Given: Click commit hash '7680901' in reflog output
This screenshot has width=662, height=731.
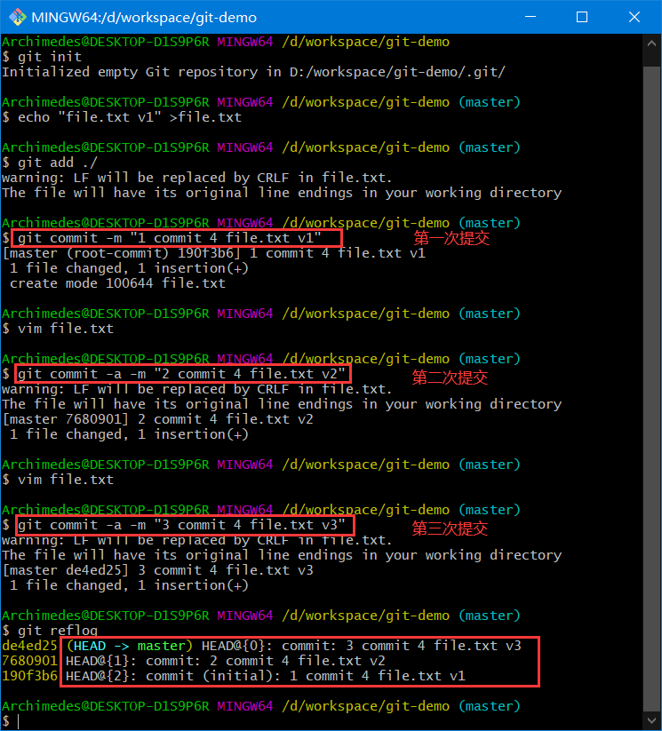Looking at the screenshot, I should click(x=29, y=661).
